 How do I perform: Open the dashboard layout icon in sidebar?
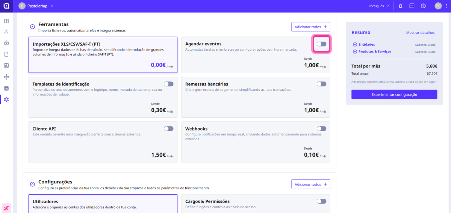tap(6, 21)
